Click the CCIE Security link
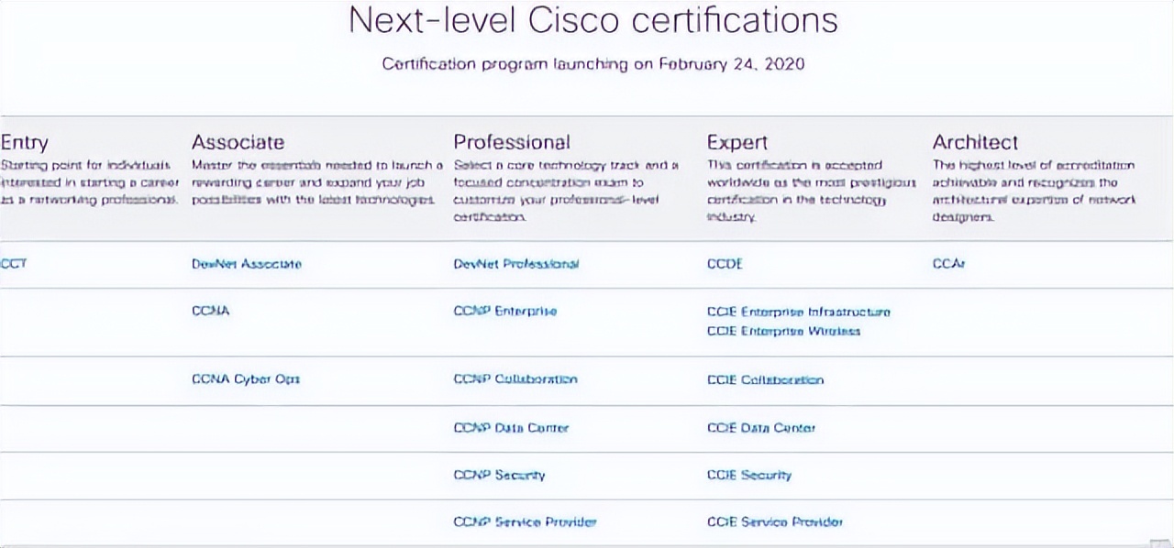The width and height of the screenshot is (1174, 548). pyautogui.click(x=748, y=475)
